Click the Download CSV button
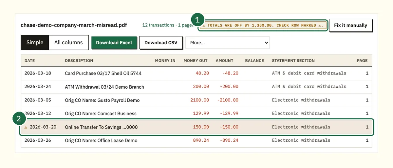The width and height of the screenshot is (393, 168). pyautogui.click(x=161, y=43)
